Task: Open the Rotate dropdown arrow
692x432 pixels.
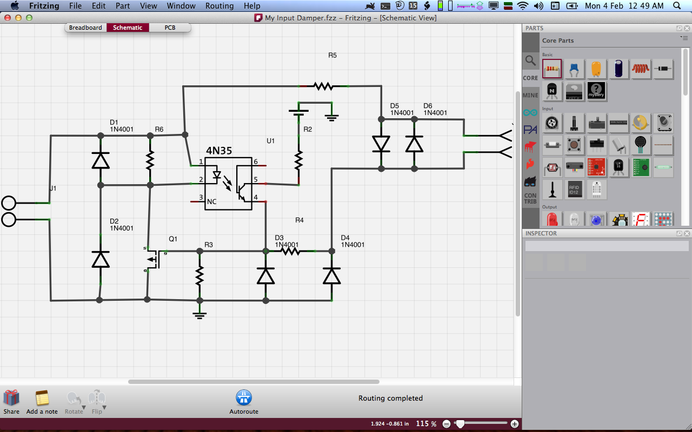Action: 84,408
